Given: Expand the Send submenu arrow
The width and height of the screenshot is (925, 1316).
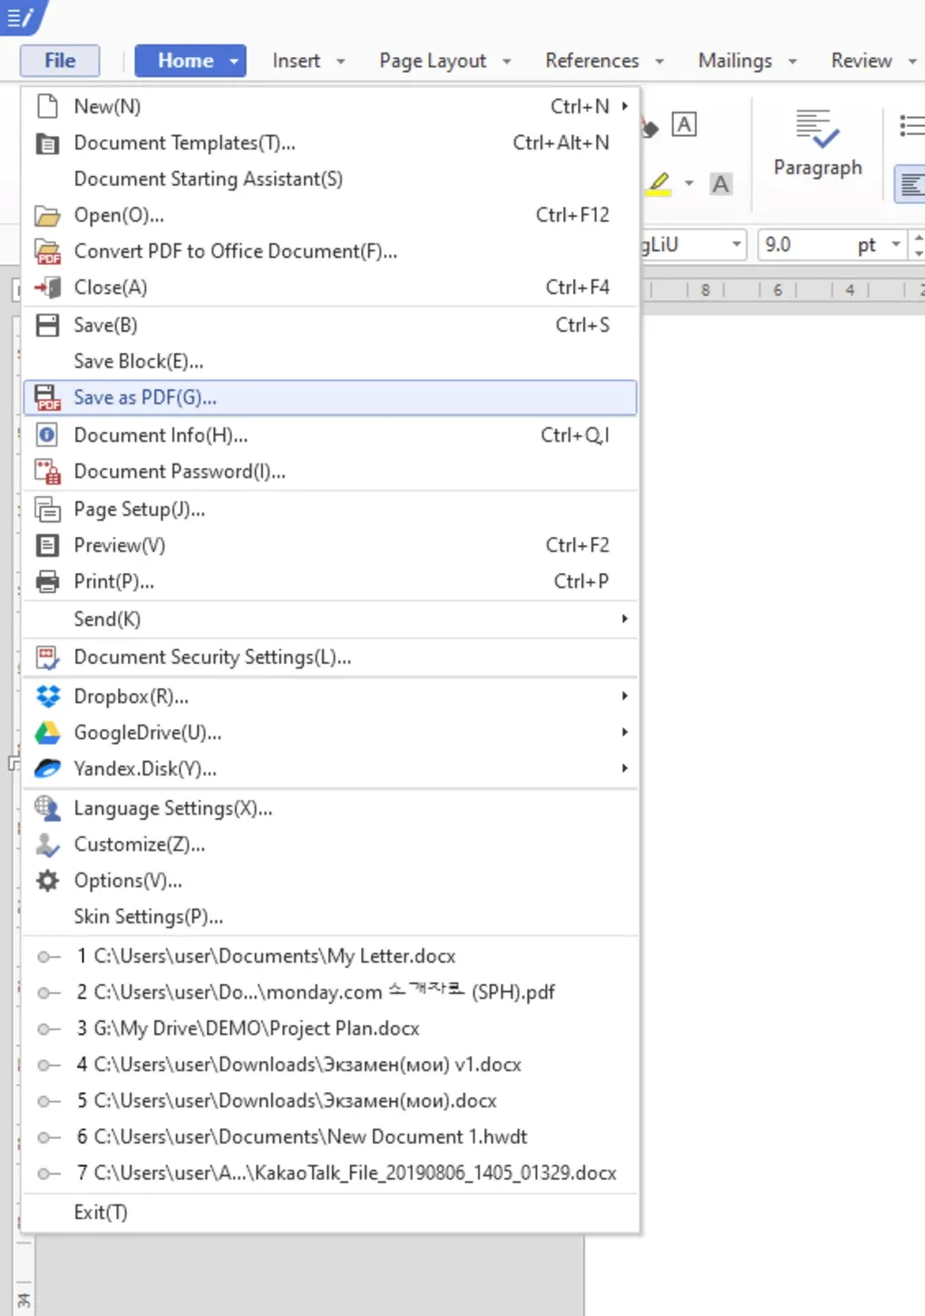Looking at the screenshot, I should pyautogui.click(x=625, y=619).
